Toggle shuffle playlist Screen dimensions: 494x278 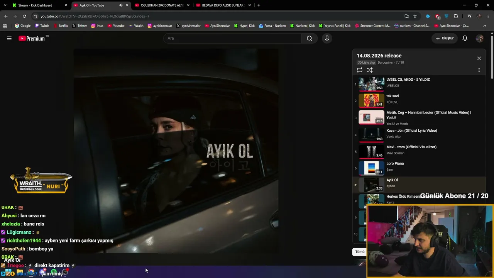(x=370, y=70)
